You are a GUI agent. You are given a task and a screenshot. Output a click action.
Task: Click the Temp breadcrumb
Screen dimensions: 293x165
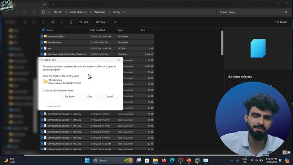[116, 12]
